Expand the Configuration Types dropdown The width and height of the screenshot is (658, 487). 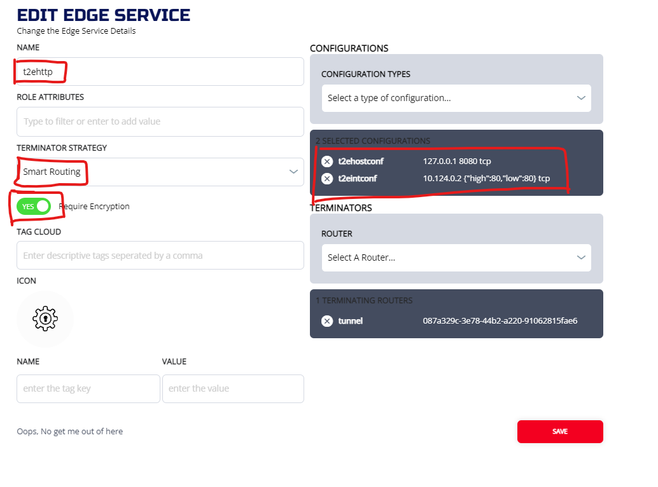coord(456,98)
